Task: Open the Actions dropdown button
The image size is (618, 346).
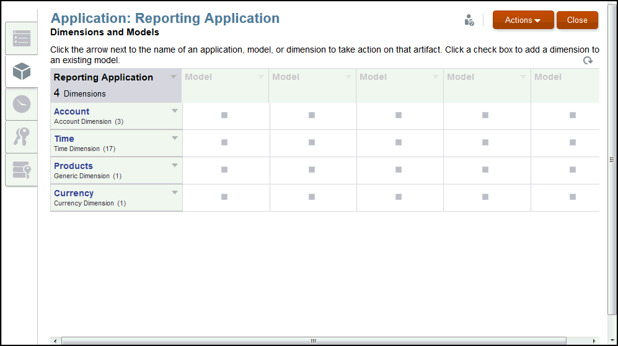Action: point(523,20)
